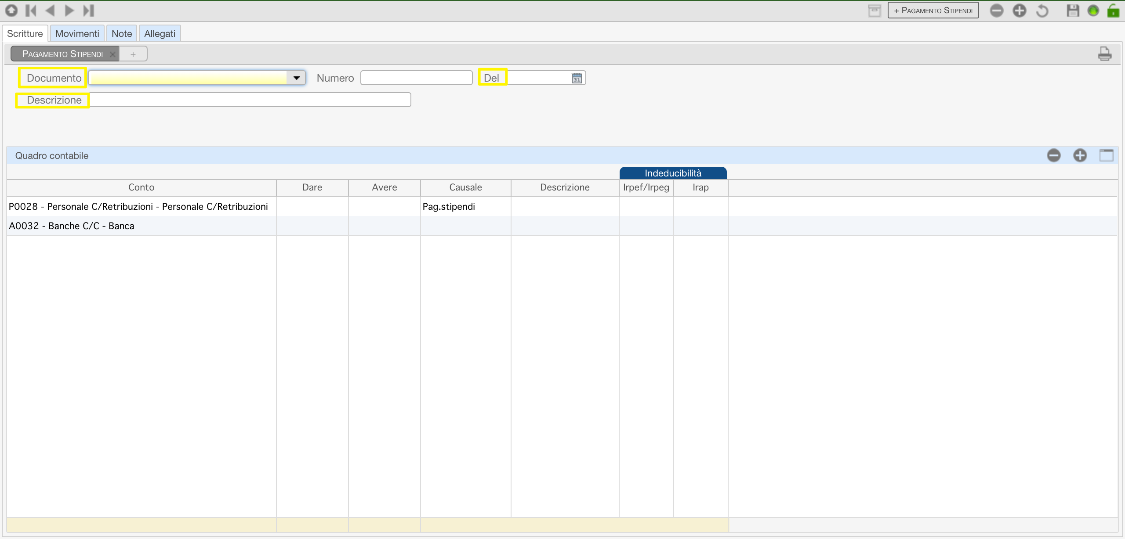Open the Documento dropdown list
Screen dimensions: 1125x539
[x=297, y=78]
